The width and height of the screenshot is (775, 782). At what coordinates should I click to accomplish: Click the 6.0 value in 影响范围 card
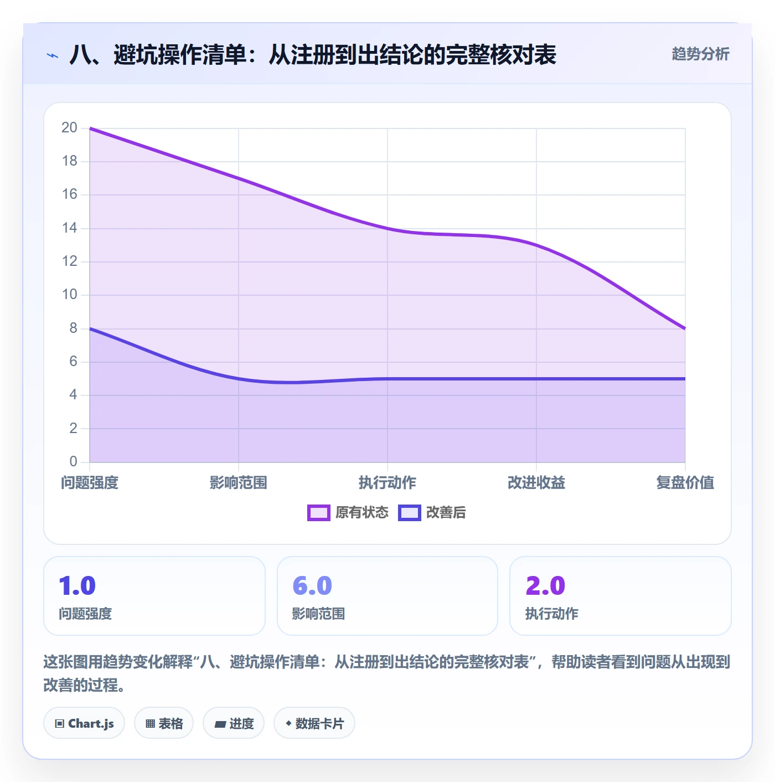(312, 586)
